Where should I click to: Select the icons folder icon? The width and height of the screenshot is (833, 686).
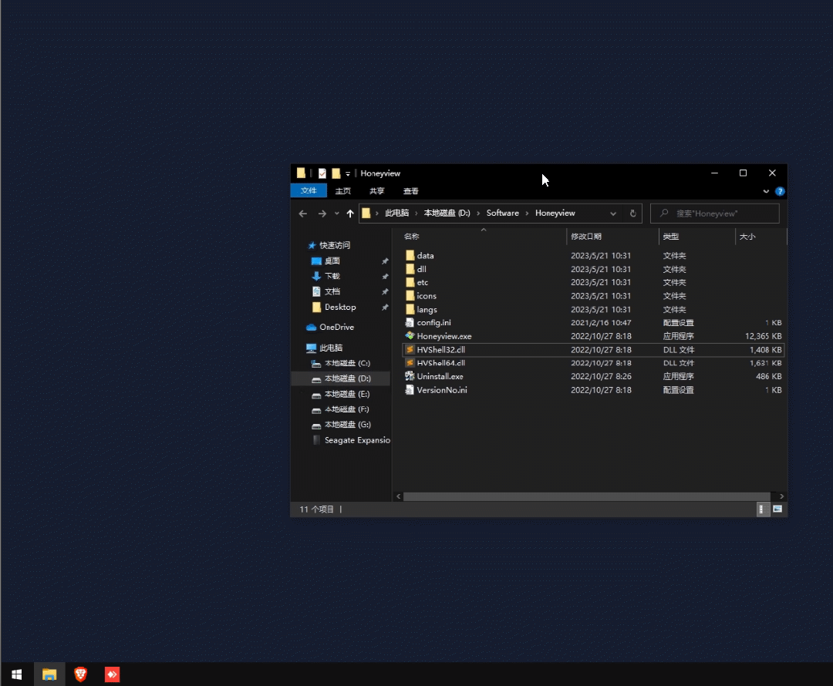pyautogui.click(x=410, y=296)
